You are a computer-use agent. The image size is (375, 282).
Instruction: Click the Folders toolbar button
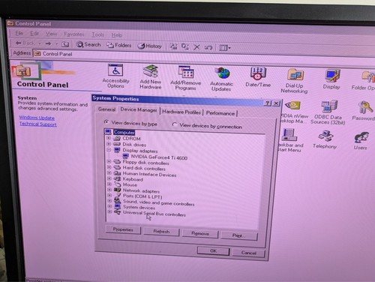coord(119,45)
